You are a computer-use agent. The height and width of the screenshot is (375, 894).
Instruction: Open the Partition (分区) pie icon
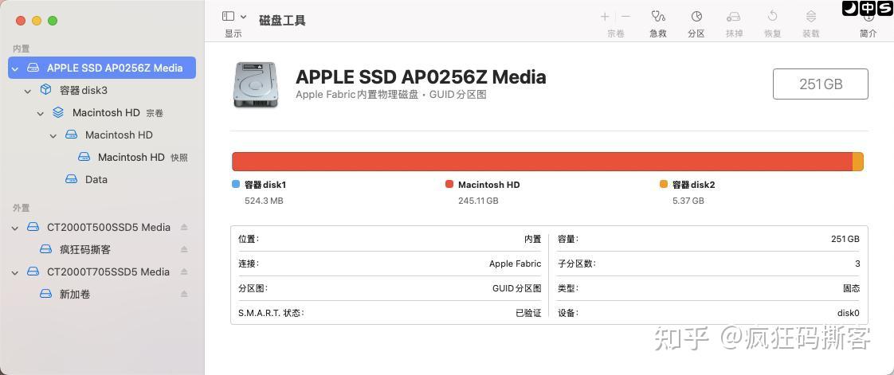pos(696,17)
